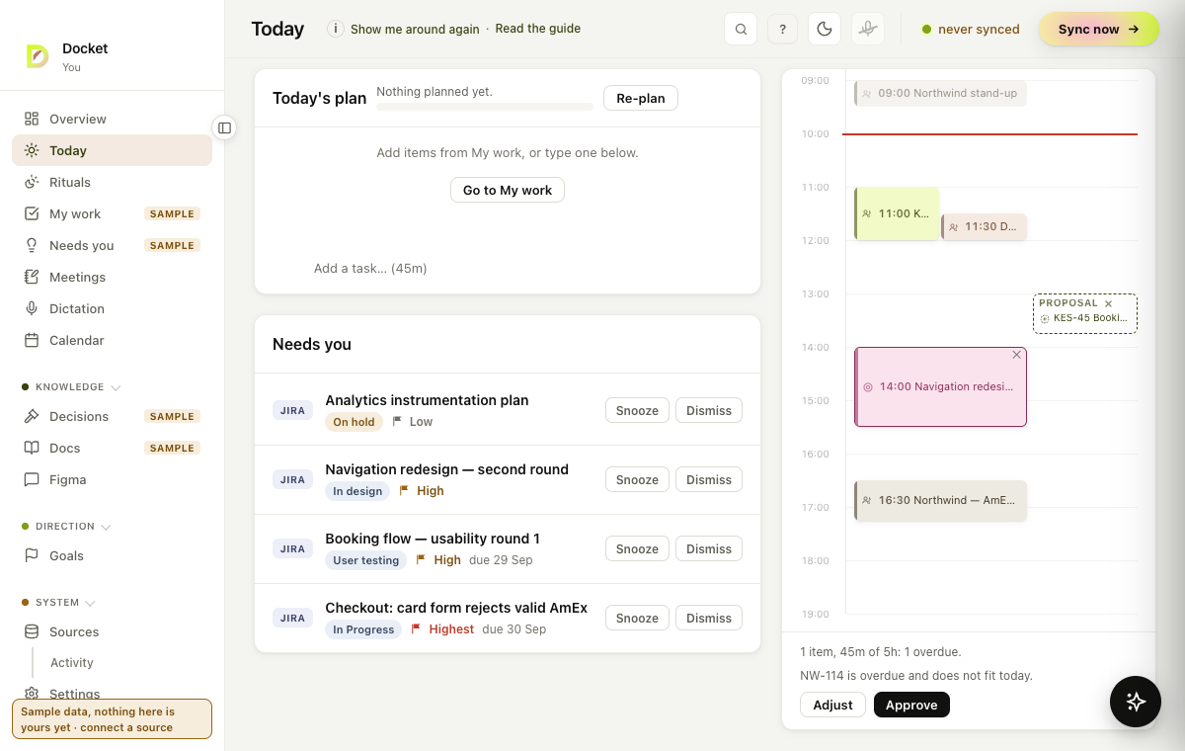1185x751 pixels.
Task: Dismiss Checkout card form AmEx item
Action: 709,618
